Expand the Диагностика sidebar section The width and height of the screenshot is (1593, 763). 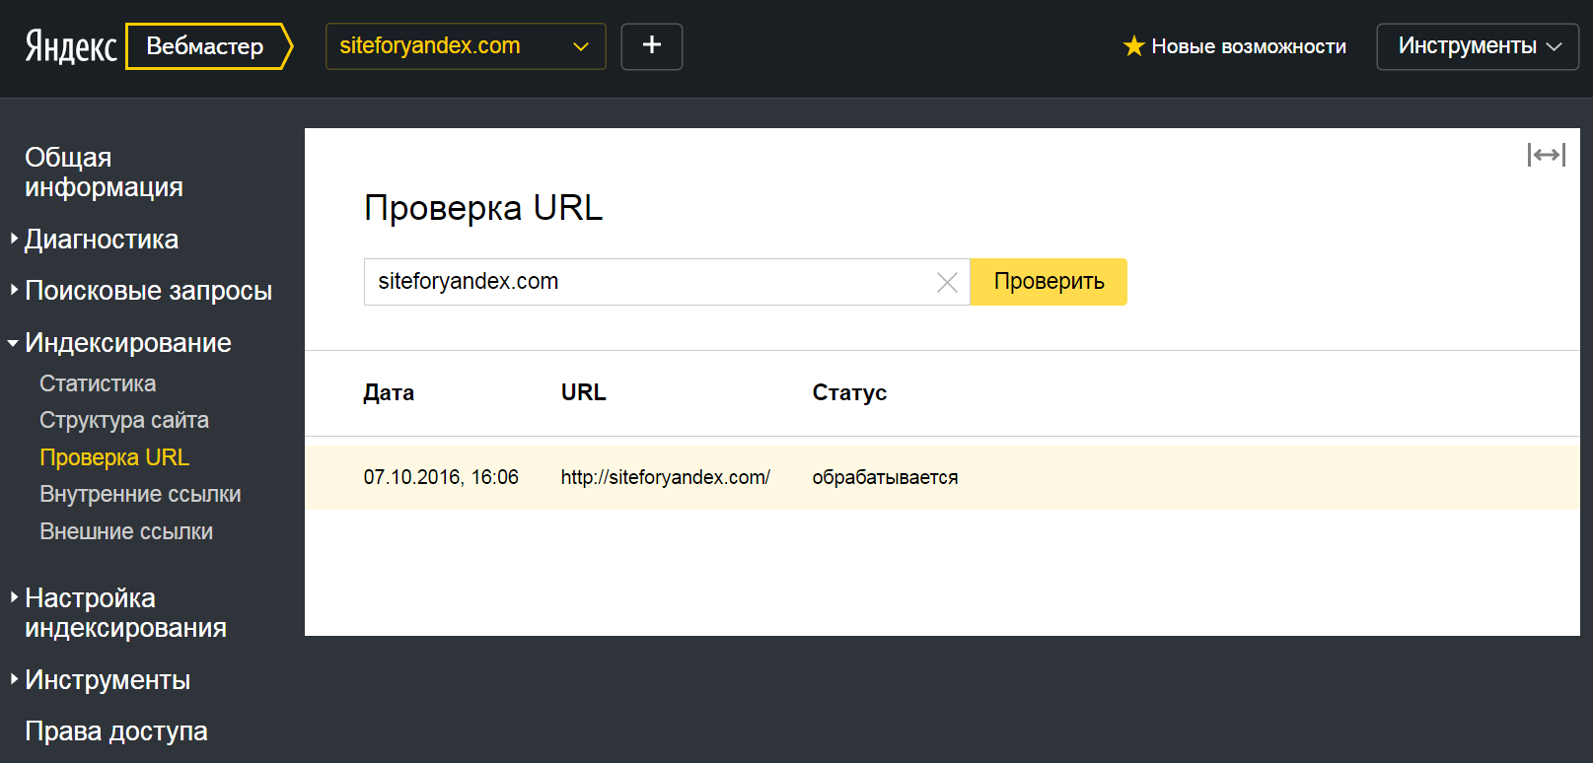coord(101,240)
